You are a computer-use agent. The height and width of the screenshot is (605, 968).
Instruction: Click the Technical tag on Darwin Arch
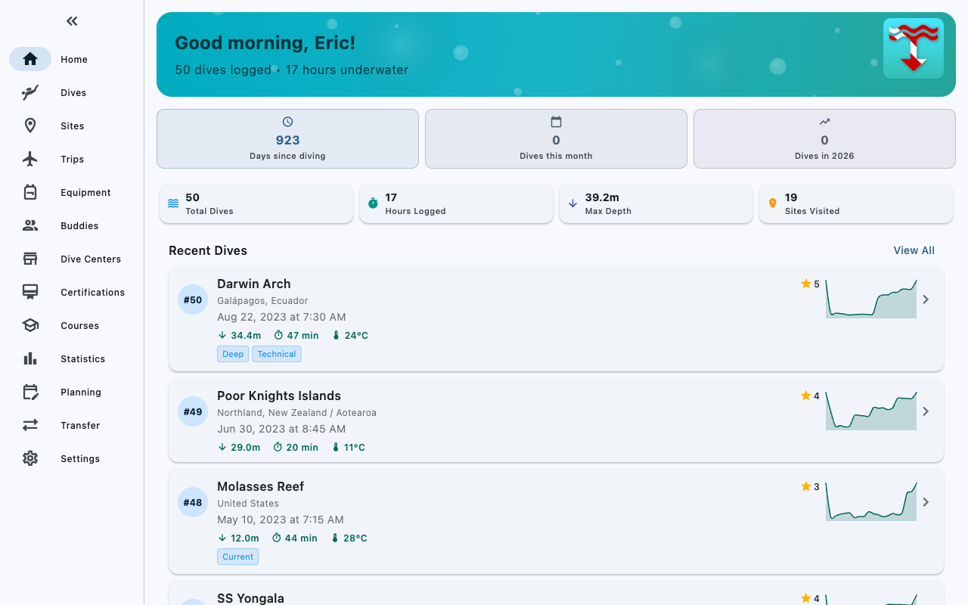click(277, 354)
